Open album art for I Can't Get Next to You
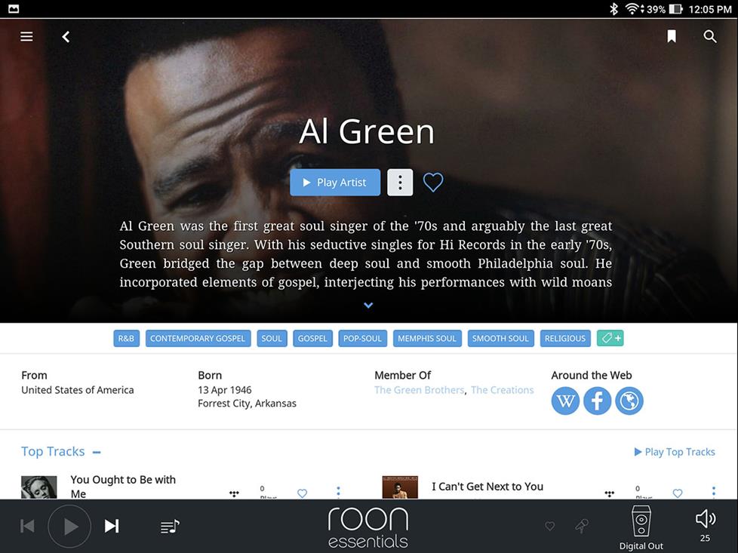Viewport: 738px width, 553px height. 400,487
